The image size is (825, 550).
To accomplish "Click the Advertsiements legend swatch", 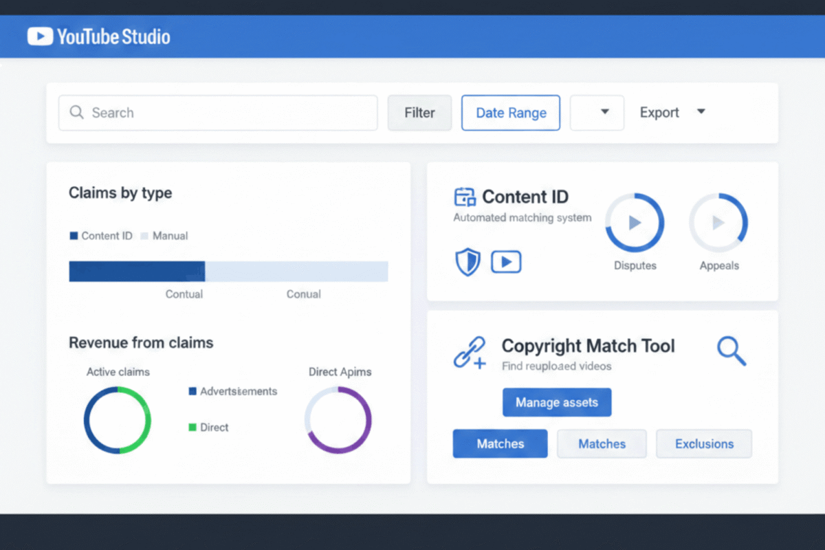I will click(x=192, y=391).
